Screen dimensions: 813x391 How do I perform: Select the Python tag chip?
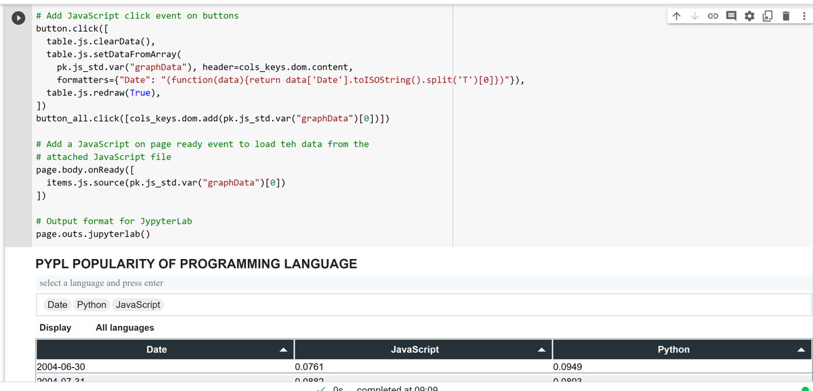click(91, 304)
